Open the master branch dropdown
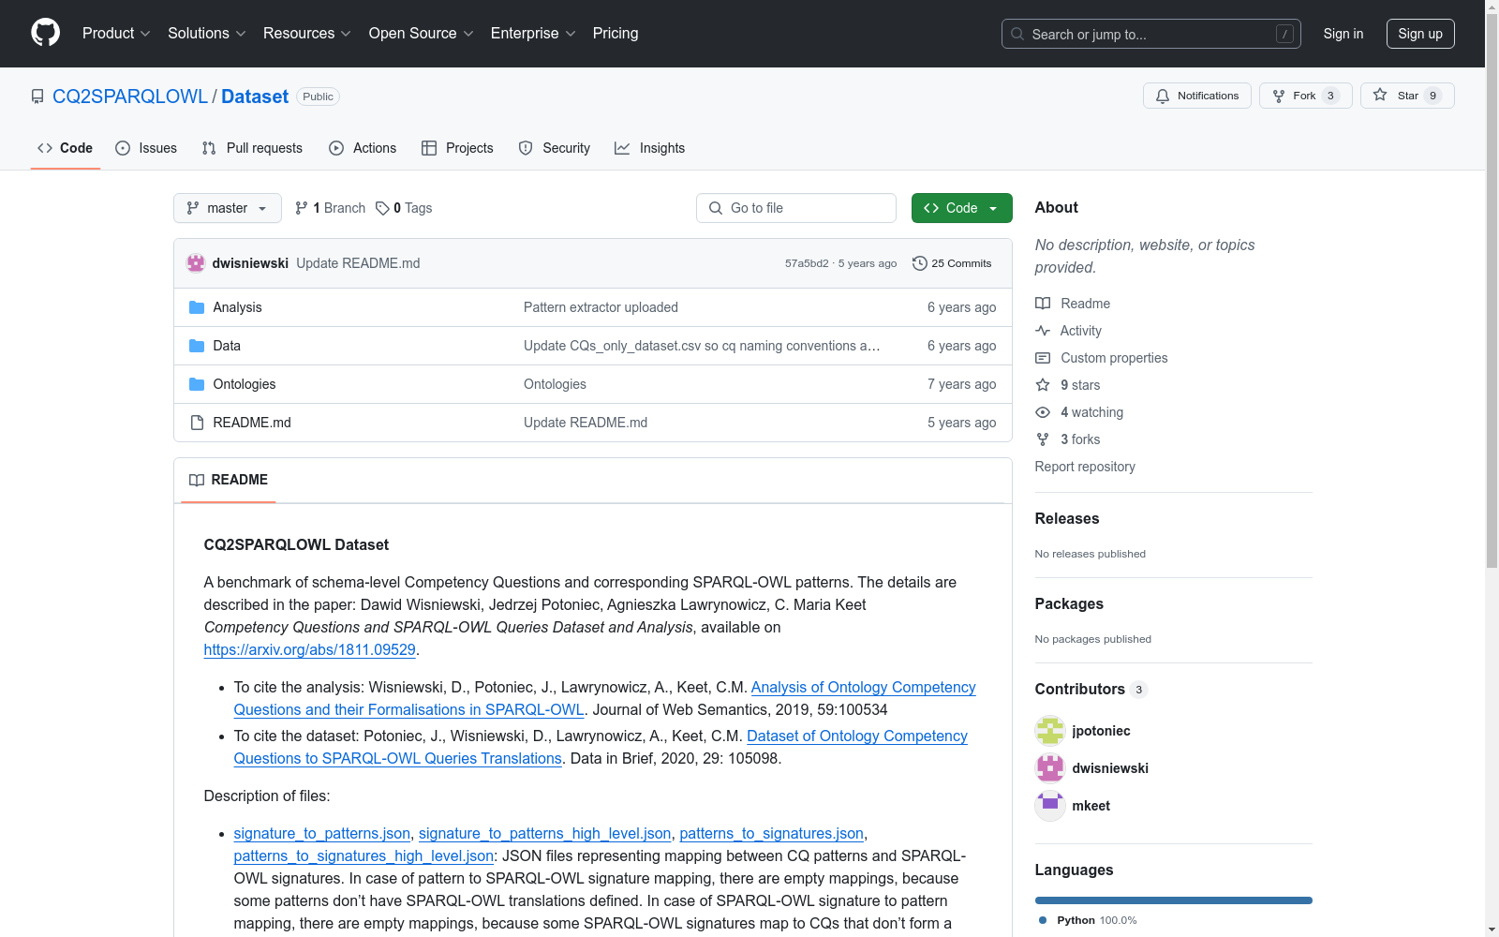 tap(228, 208)
